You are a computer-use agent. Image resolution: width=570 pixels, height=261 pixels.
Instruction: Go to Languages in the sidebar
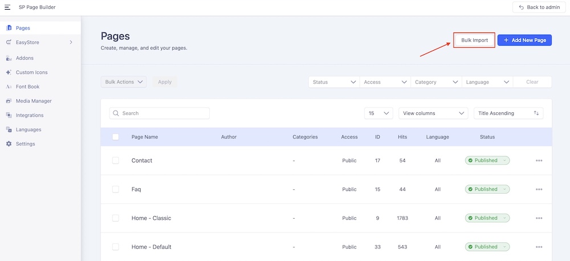click(28, 129)
